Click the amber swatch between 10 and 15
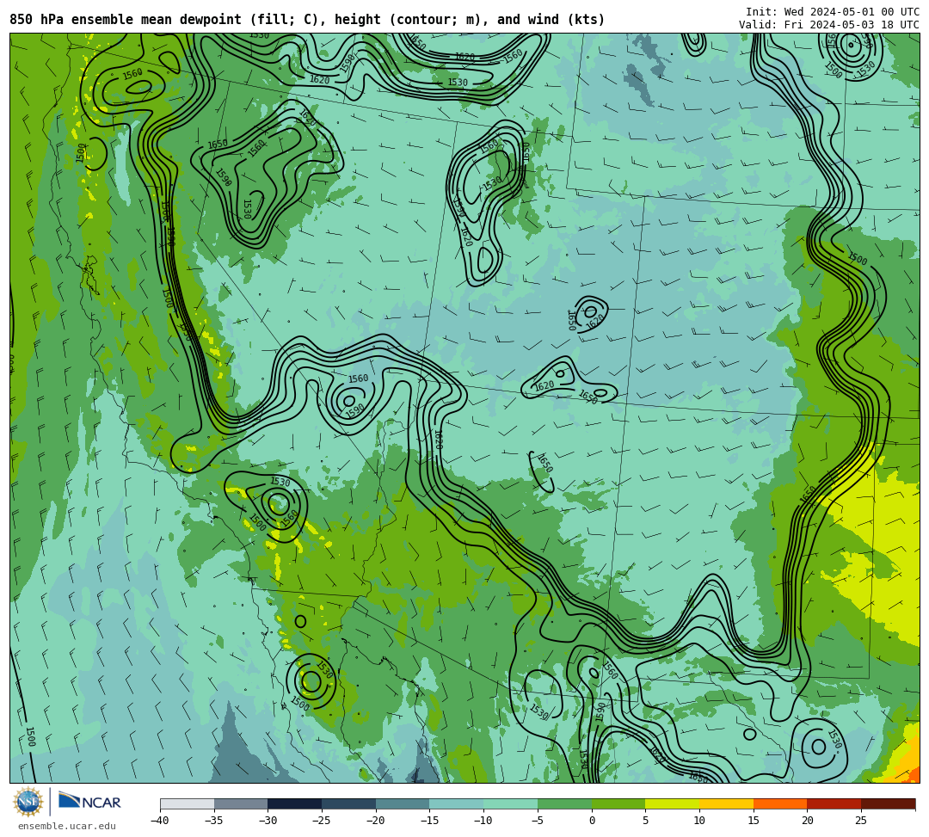Viewport: 929px width, 837px height. click(726, 803)
